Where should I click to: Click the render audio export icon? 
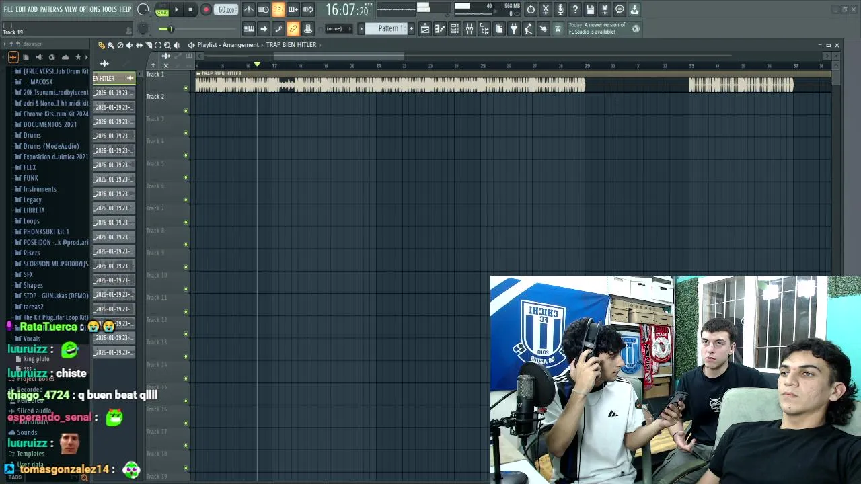click(605, 9)
